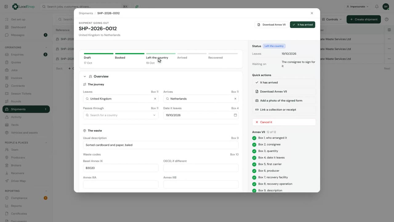Click Shipments in the dialog breadcrumb
Viewport: 394px width, 222px height.
click(x=86, y=13)
